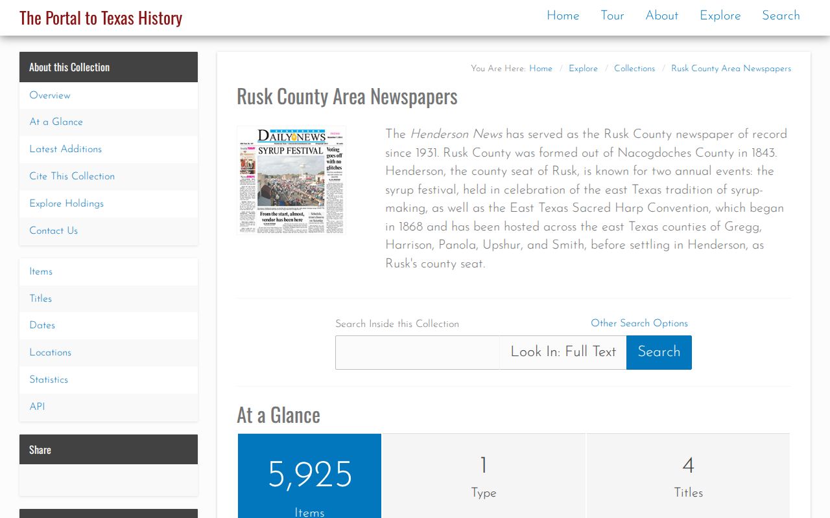Screen dimensions: 830x518
Task: Open Contact Us sidebar link
Action: (108, 231)
